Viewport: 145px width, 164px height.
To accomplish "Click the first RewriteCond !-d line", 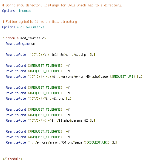I will 38,71.
